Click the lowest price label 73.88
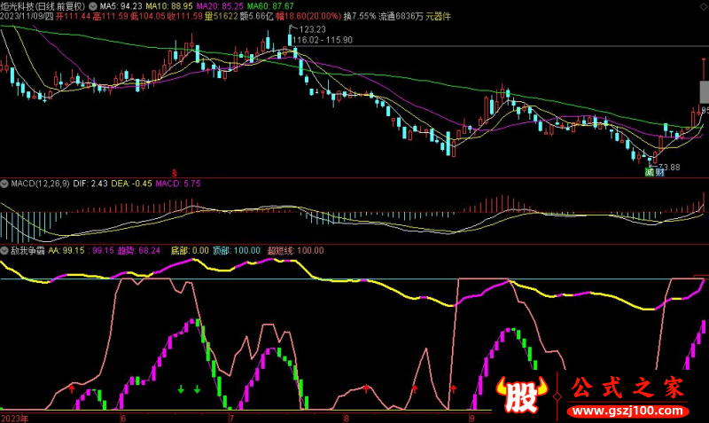This screenshot has width=709, height=423. 670,168
